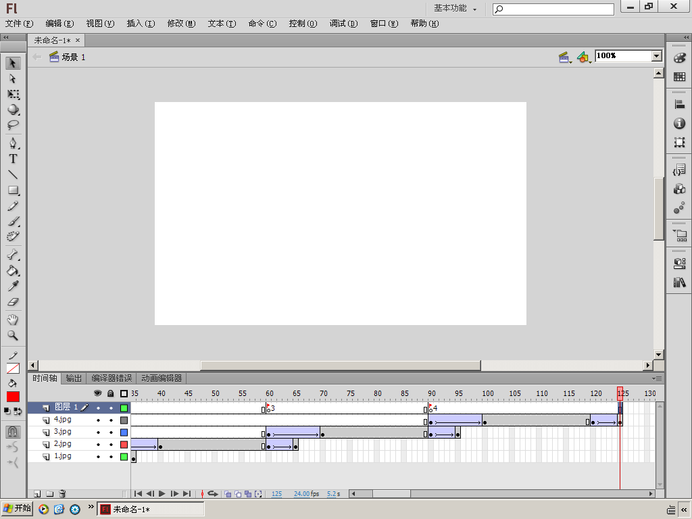This screenshot has height=519, width=692.
Task: Collapse the tools panel with double arrow
Action: (5, 38)
